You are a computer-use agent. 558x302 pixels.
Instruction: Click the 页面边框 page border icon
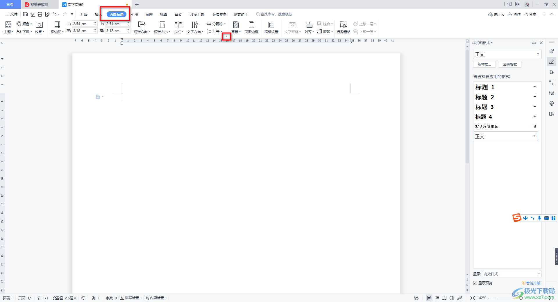[251, 25]
